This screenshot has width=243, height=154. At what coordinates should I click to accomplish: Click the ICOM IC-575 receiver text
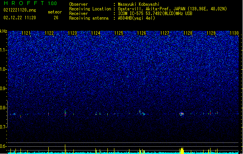click(x=155, y=13)
